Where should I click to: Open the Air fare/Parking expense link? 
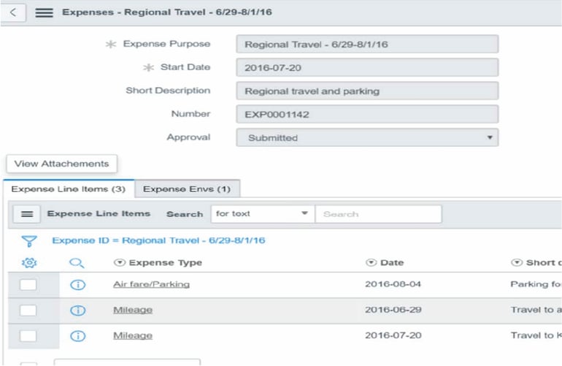tap(151, 285)
